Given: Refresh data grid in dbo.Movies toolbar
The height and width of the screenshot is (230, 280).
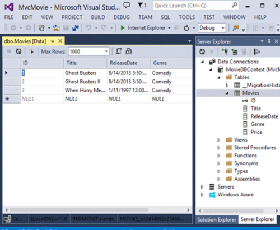Looking at the screenshot, I should coord(18,51).
